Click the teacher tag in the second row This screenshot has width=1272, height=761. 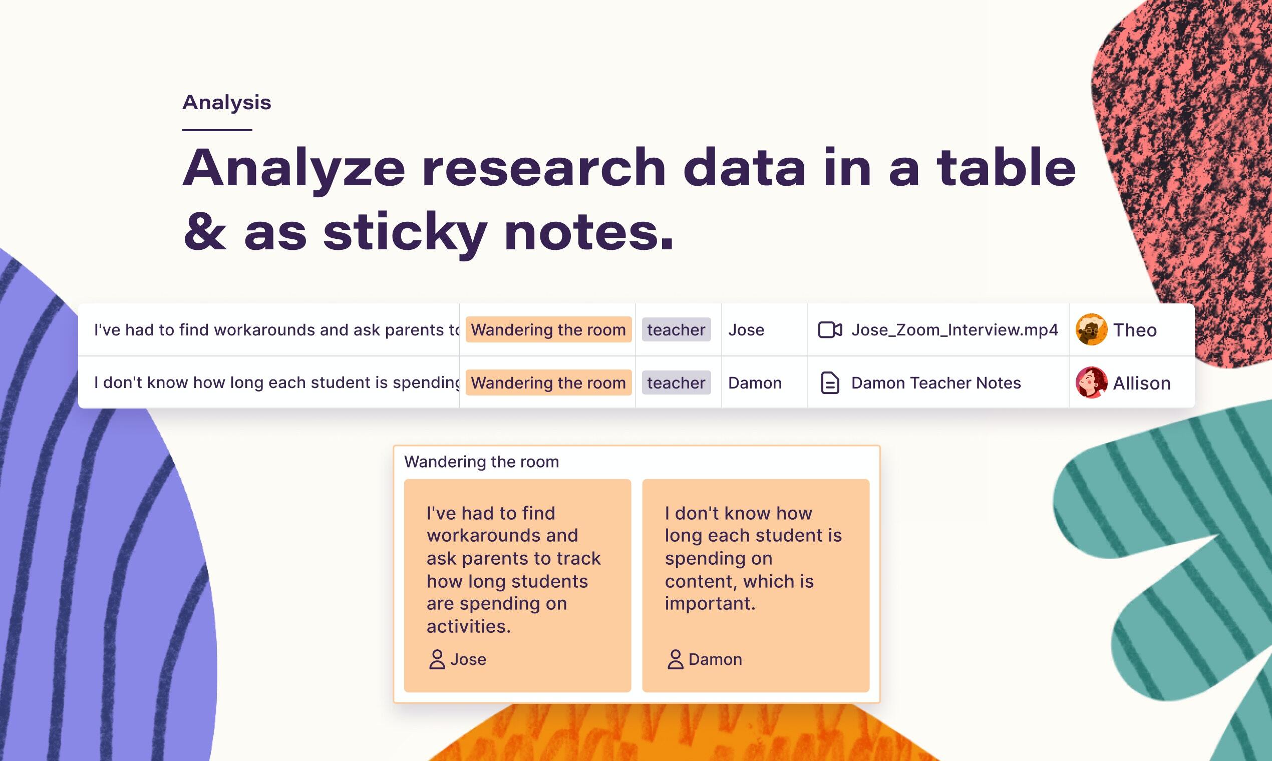(676, 383)
